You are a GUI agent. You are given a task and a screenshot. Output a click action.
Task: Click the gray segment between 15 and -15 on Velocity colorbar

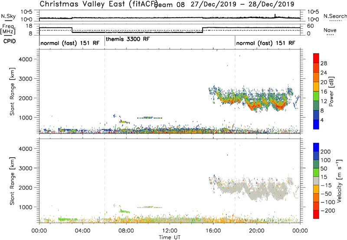pyautogui.click(x=316, y=181)
